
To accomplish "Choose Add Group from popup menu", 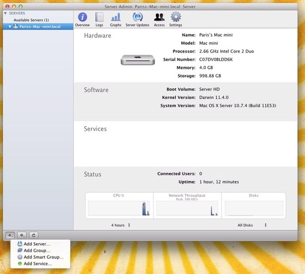I will (37, 251).
